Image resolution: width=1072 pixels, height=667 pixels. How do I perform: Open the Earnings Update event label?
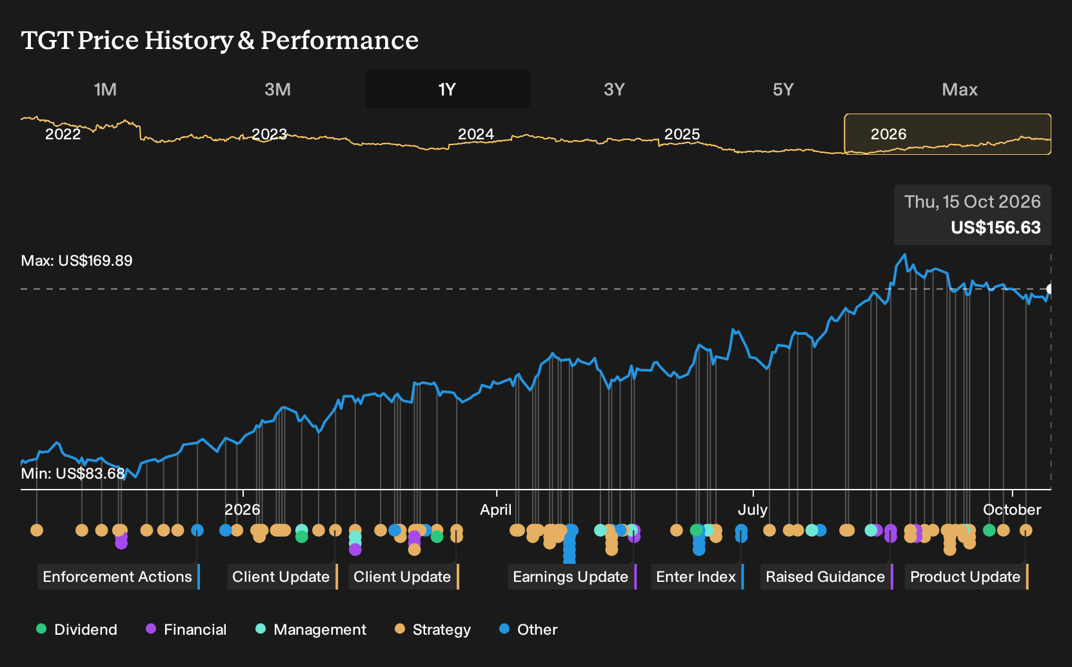(572, 577)
